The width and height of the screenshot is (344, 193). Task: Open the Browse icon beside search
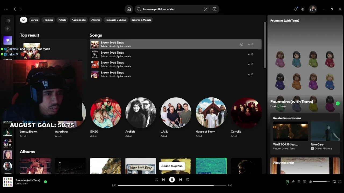pyautogui.click(x=214, y=9)
